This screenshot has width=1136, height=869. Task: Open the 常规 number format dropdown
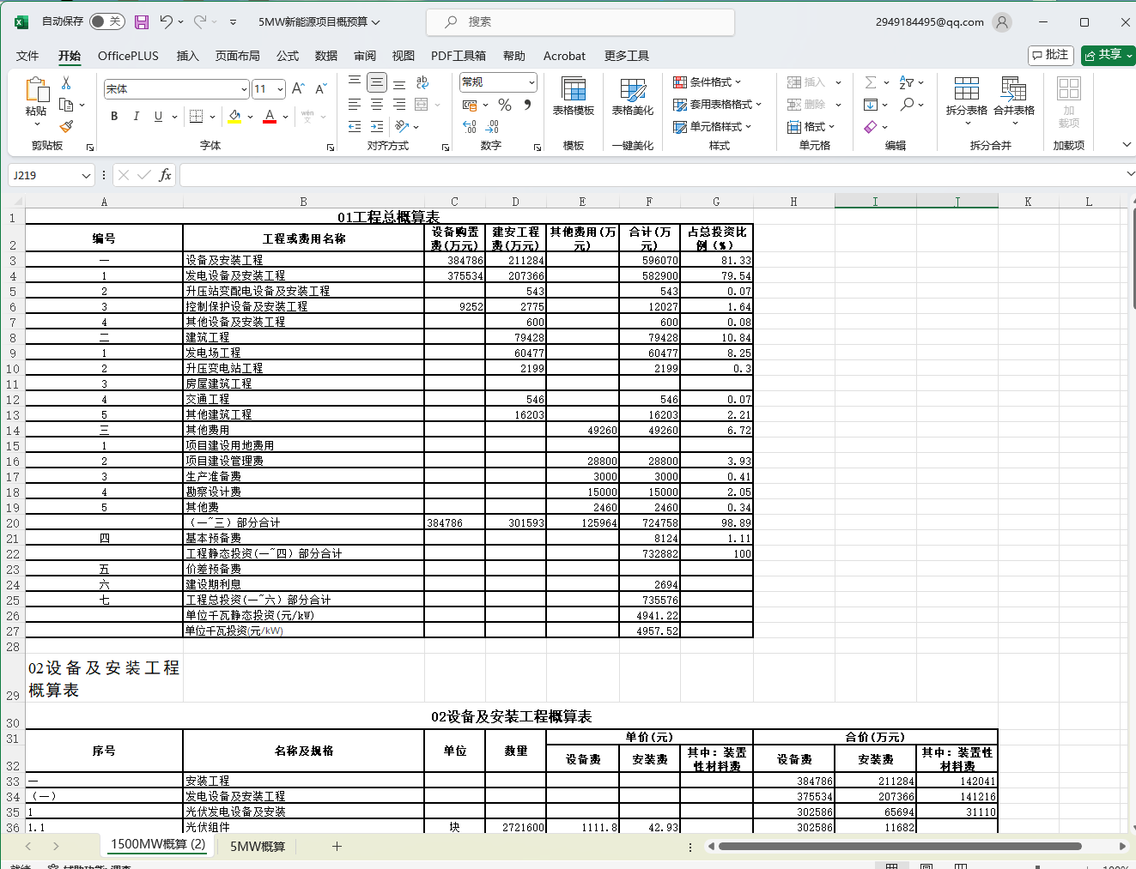532,82
